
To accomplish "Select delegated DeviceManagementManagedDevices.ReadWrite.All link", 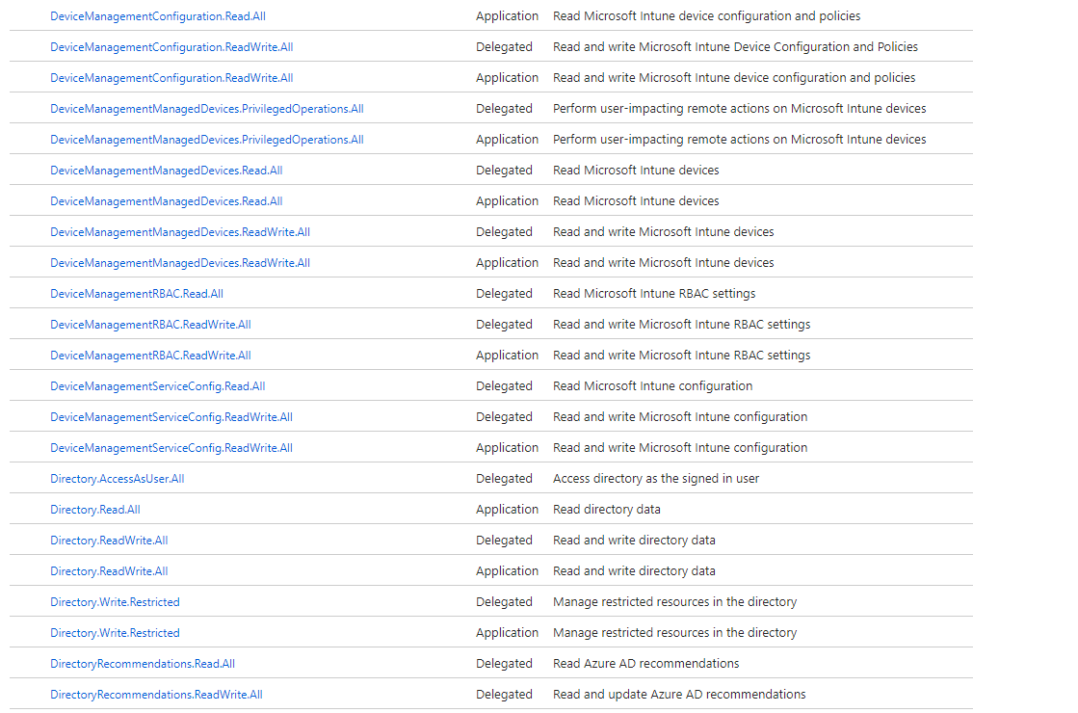I will coord(180,231).
